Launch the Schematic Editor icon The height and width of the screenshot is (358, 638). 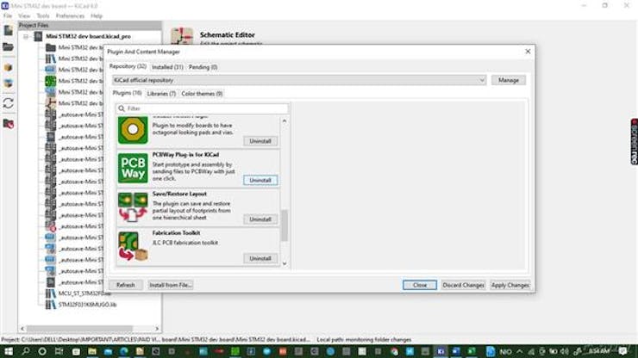[x=182, y=36]
